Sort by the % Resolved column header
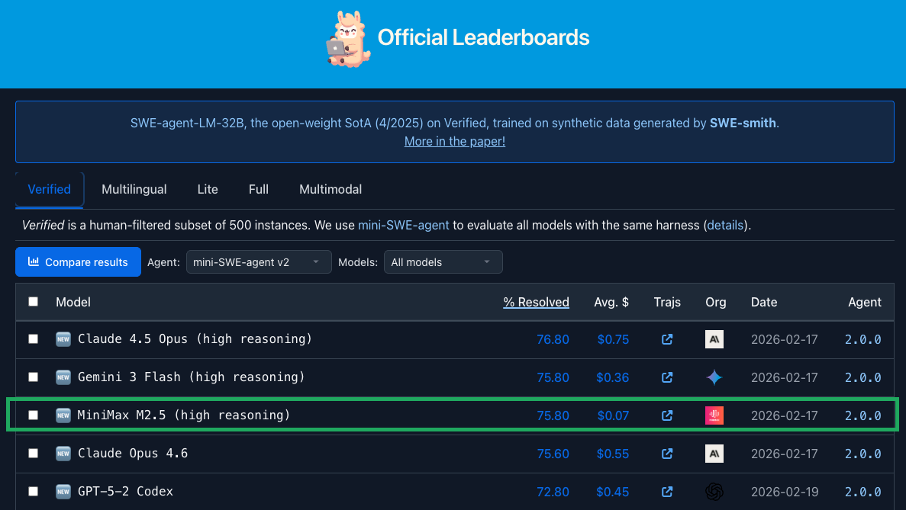Viewport: 906px width, 510px height. pos(536,302)
